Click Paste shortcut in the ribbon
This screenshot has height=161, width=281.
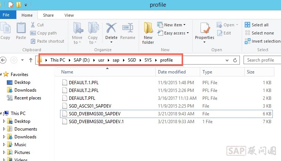[x=47, y=41]
